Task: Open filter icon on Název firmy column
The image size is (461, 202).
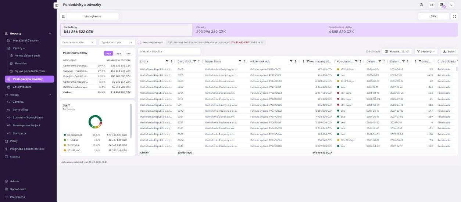Action: click(x=240, y=61)
